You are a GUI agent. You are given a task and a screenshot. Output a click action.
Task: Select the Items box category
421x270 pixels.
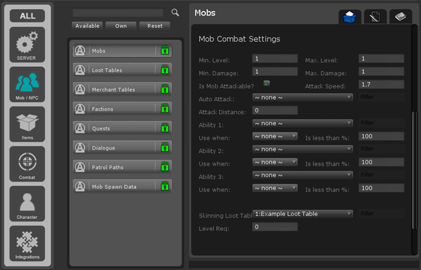click(27, 124)
